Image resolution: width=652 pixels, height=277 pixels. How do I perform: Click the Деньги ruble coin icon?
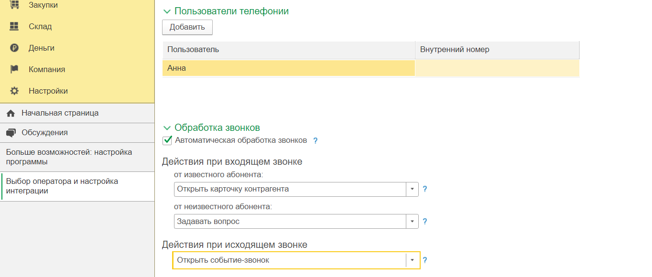click(x=14, y=48)
